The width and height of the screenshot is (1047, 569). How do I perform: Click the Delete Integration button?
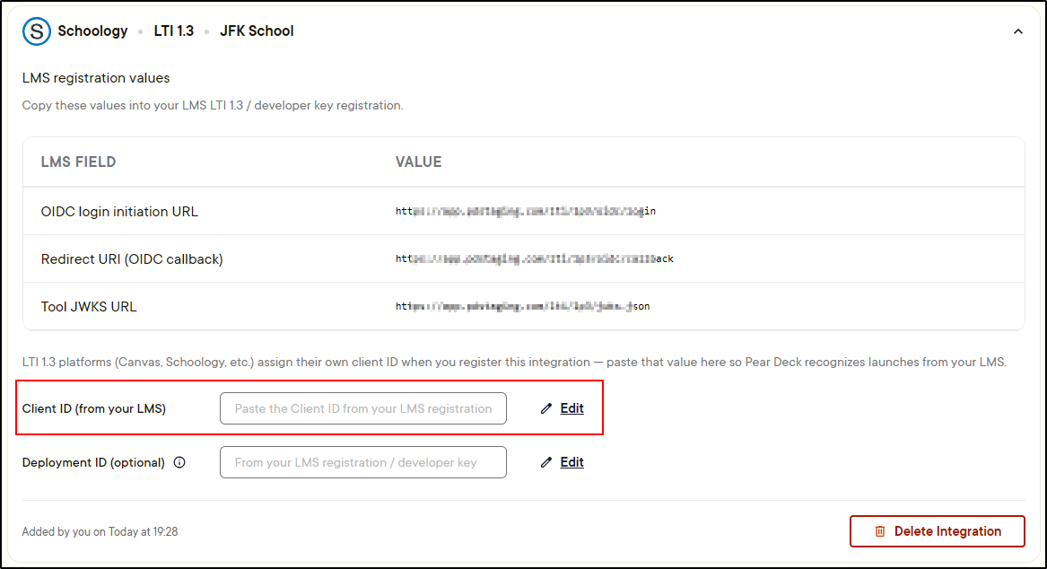tap(937, 531)
